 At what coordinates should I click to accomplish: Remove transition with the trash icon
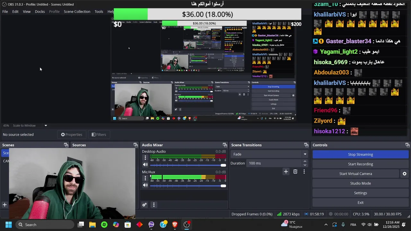pyautogui.click(x=295, y=172)
